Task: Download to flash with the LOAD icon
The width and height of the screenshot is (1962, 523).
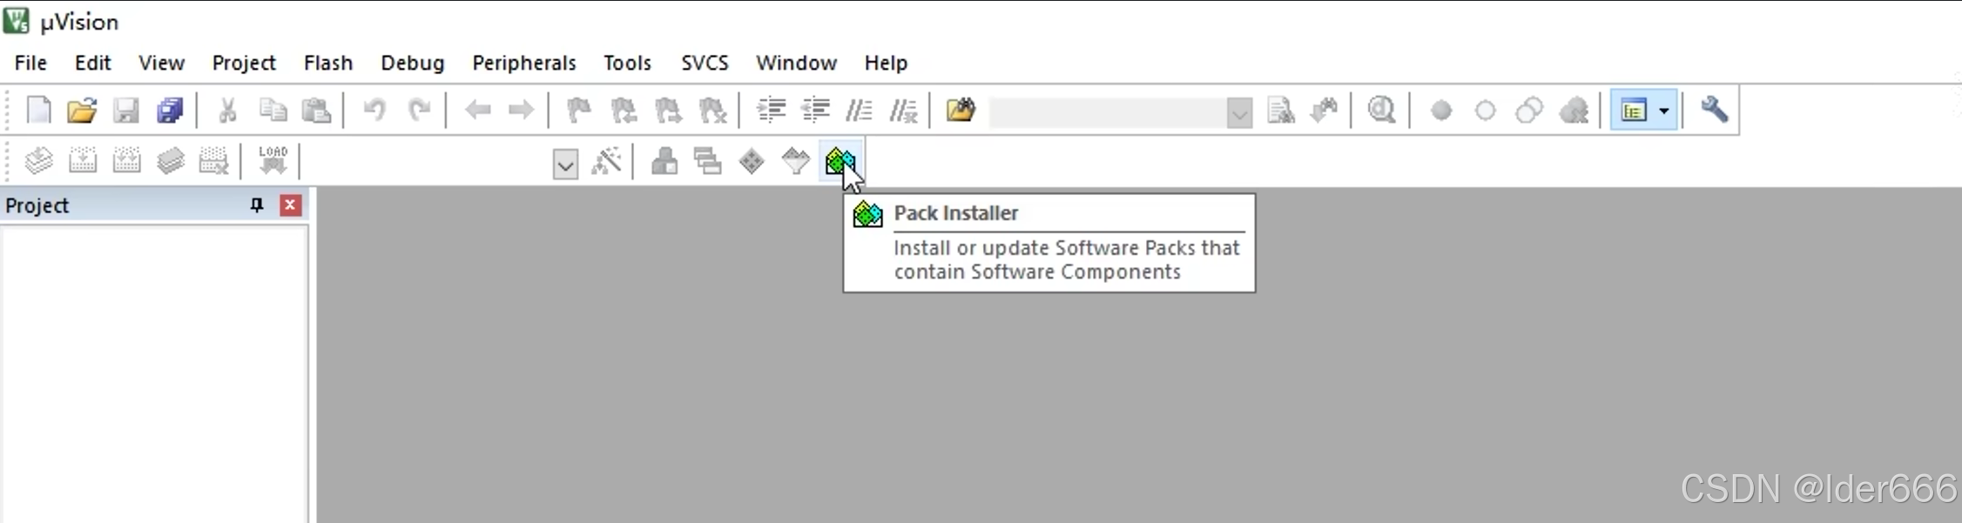Action: [273, 160]
